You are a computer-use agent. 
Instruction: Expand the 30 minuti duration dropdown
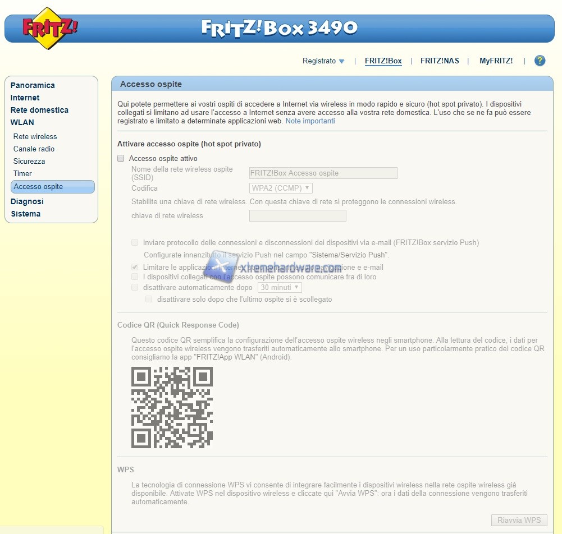(280, 287)
